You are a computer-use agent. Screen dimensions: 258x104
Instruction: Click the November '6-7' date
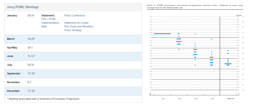[29, 82]
